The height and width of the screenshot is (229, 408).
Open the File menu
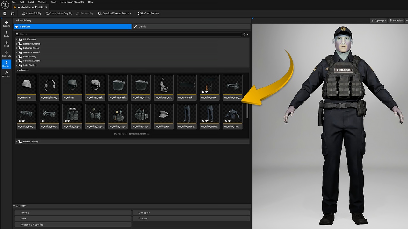pyautogui.click(x=14, y=2)
